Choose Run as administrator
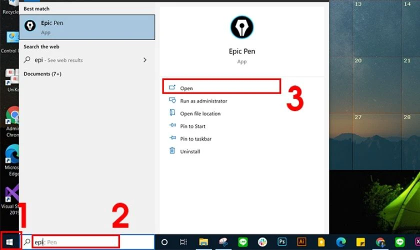The height and width of the screenshot is (250, 420). point(203,101)
